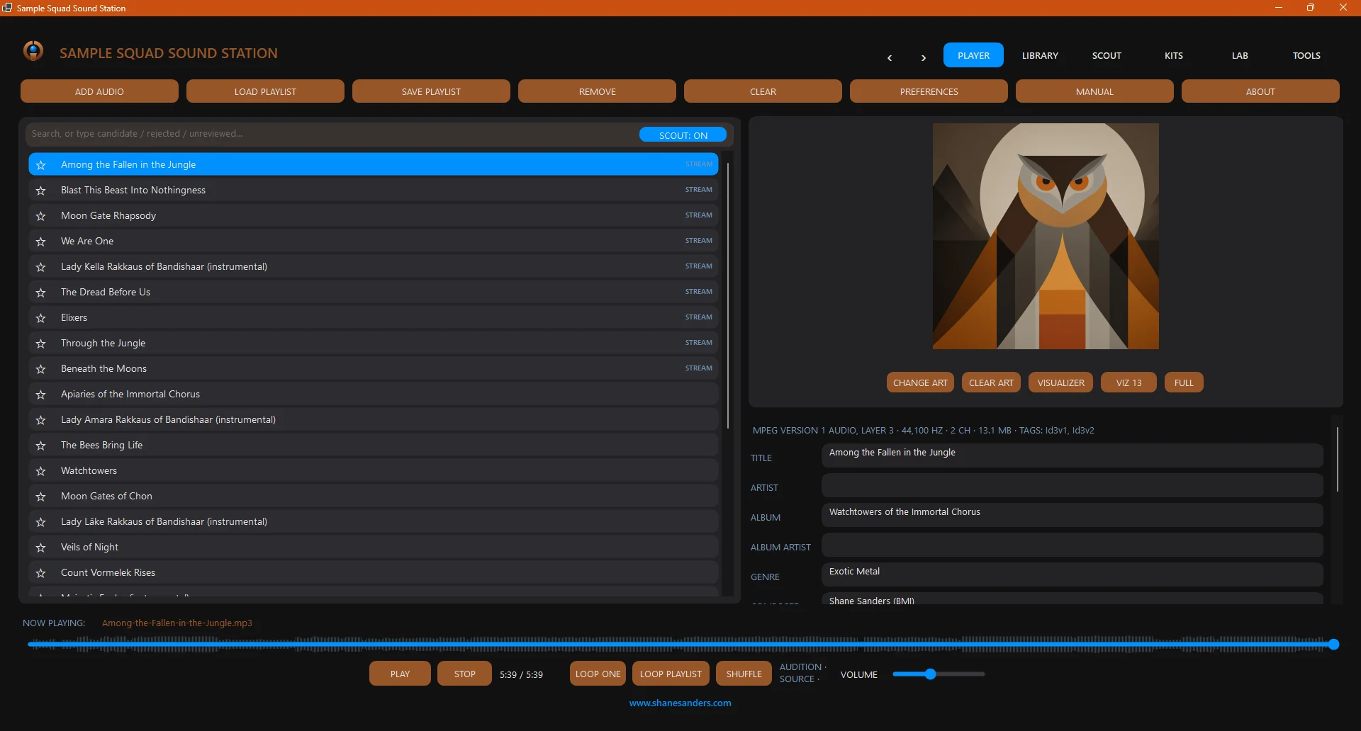The image size is (1361, 731).
Task: Click LOAD PLAYLIST
Action: coord(265,91)
